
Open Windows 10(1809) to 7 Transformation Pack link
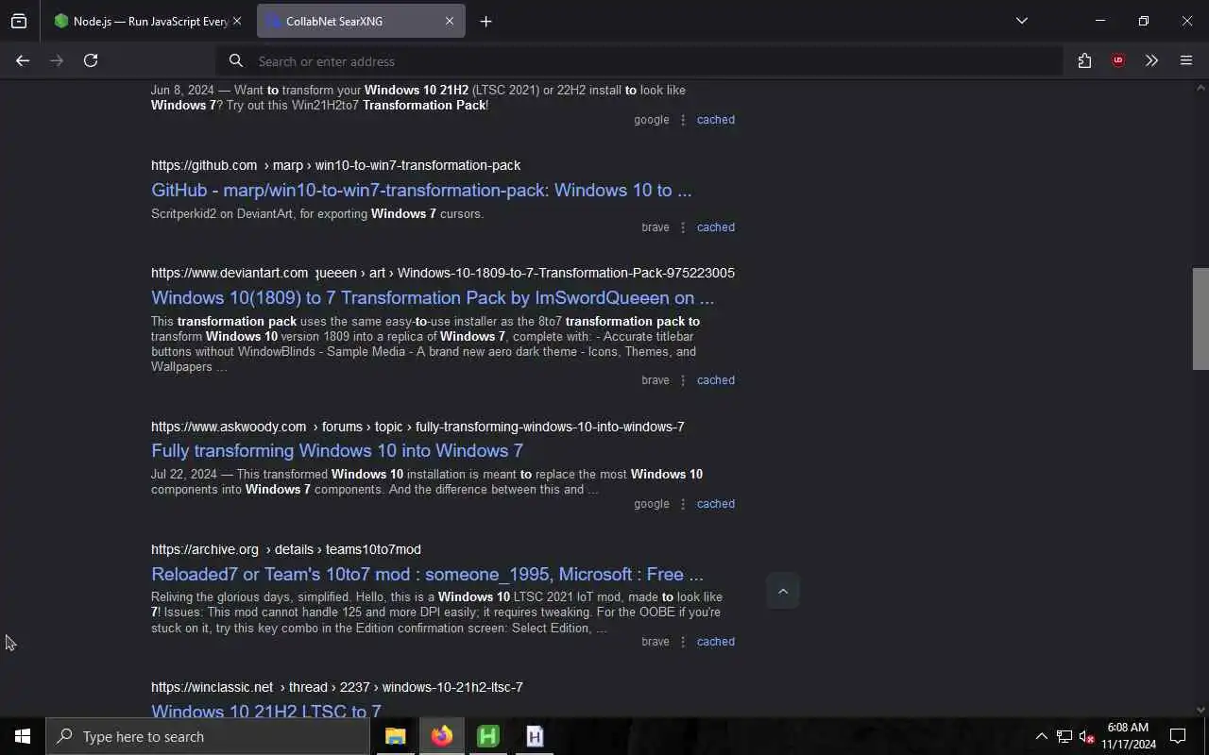click(x=433, y=297)
